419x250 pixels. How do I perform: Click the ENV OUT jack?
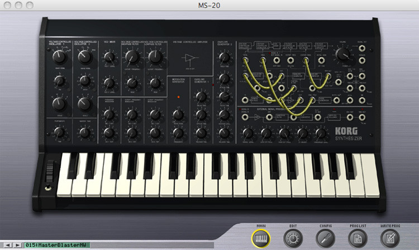click(x=350, y=117)
